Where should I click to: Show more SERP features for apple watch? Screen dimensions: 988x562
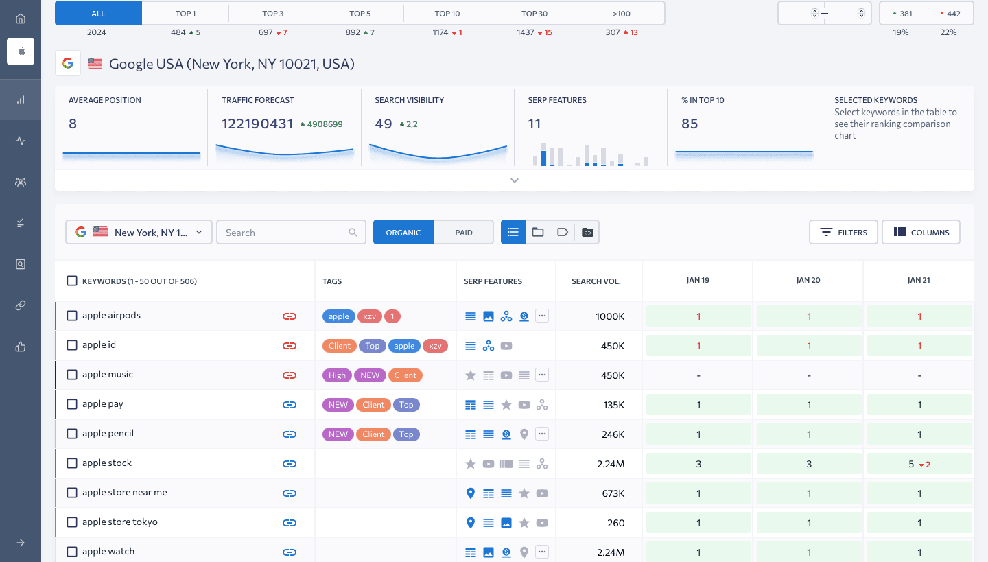pyautogui.click(x=542, y=552)
